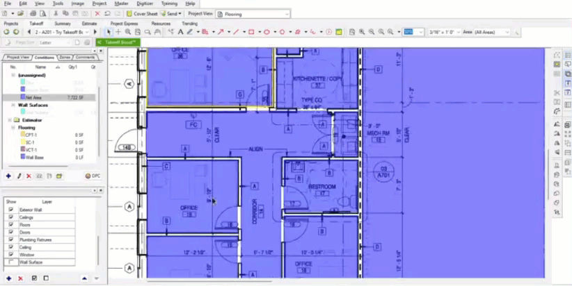Open the Project Express tab

point(124,24)
